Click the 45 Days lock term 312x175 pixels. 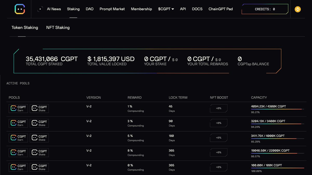tap(172, 109)
